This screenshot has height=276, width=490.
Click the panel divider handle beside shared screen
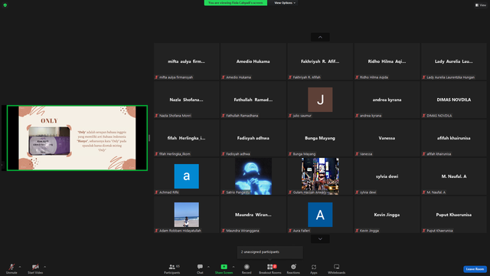(x=149, y=138)
